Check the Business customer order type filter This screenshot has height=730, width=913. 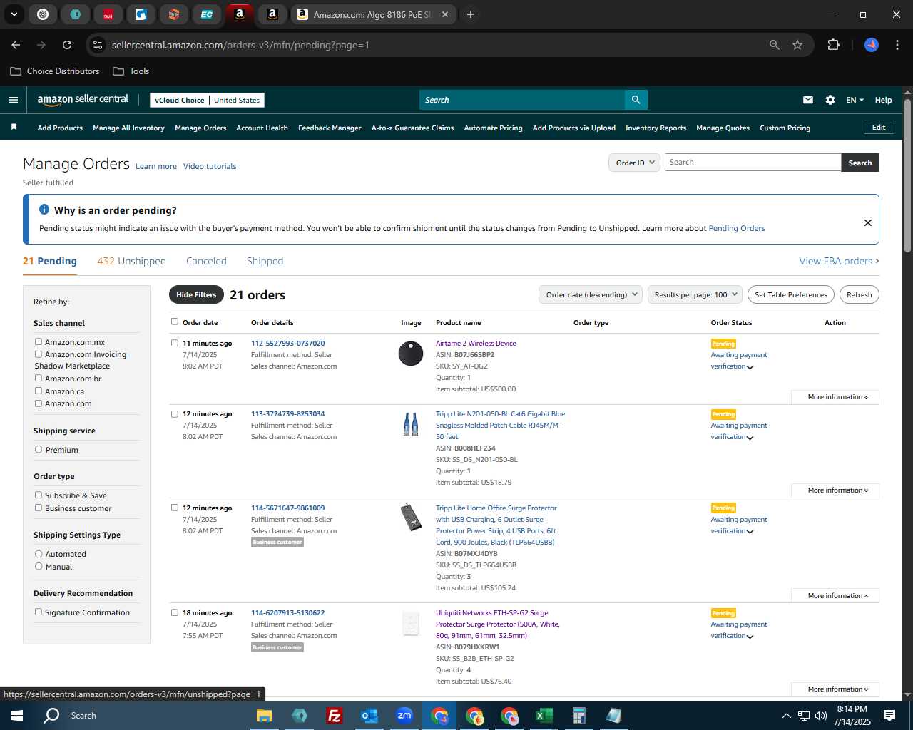(x=39, y=508)
